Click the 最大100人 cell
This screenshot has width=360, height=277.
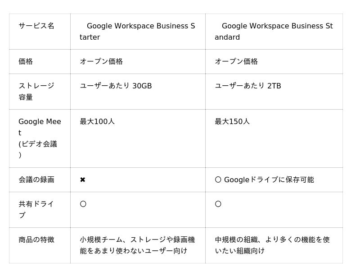(x=97, y=121)
